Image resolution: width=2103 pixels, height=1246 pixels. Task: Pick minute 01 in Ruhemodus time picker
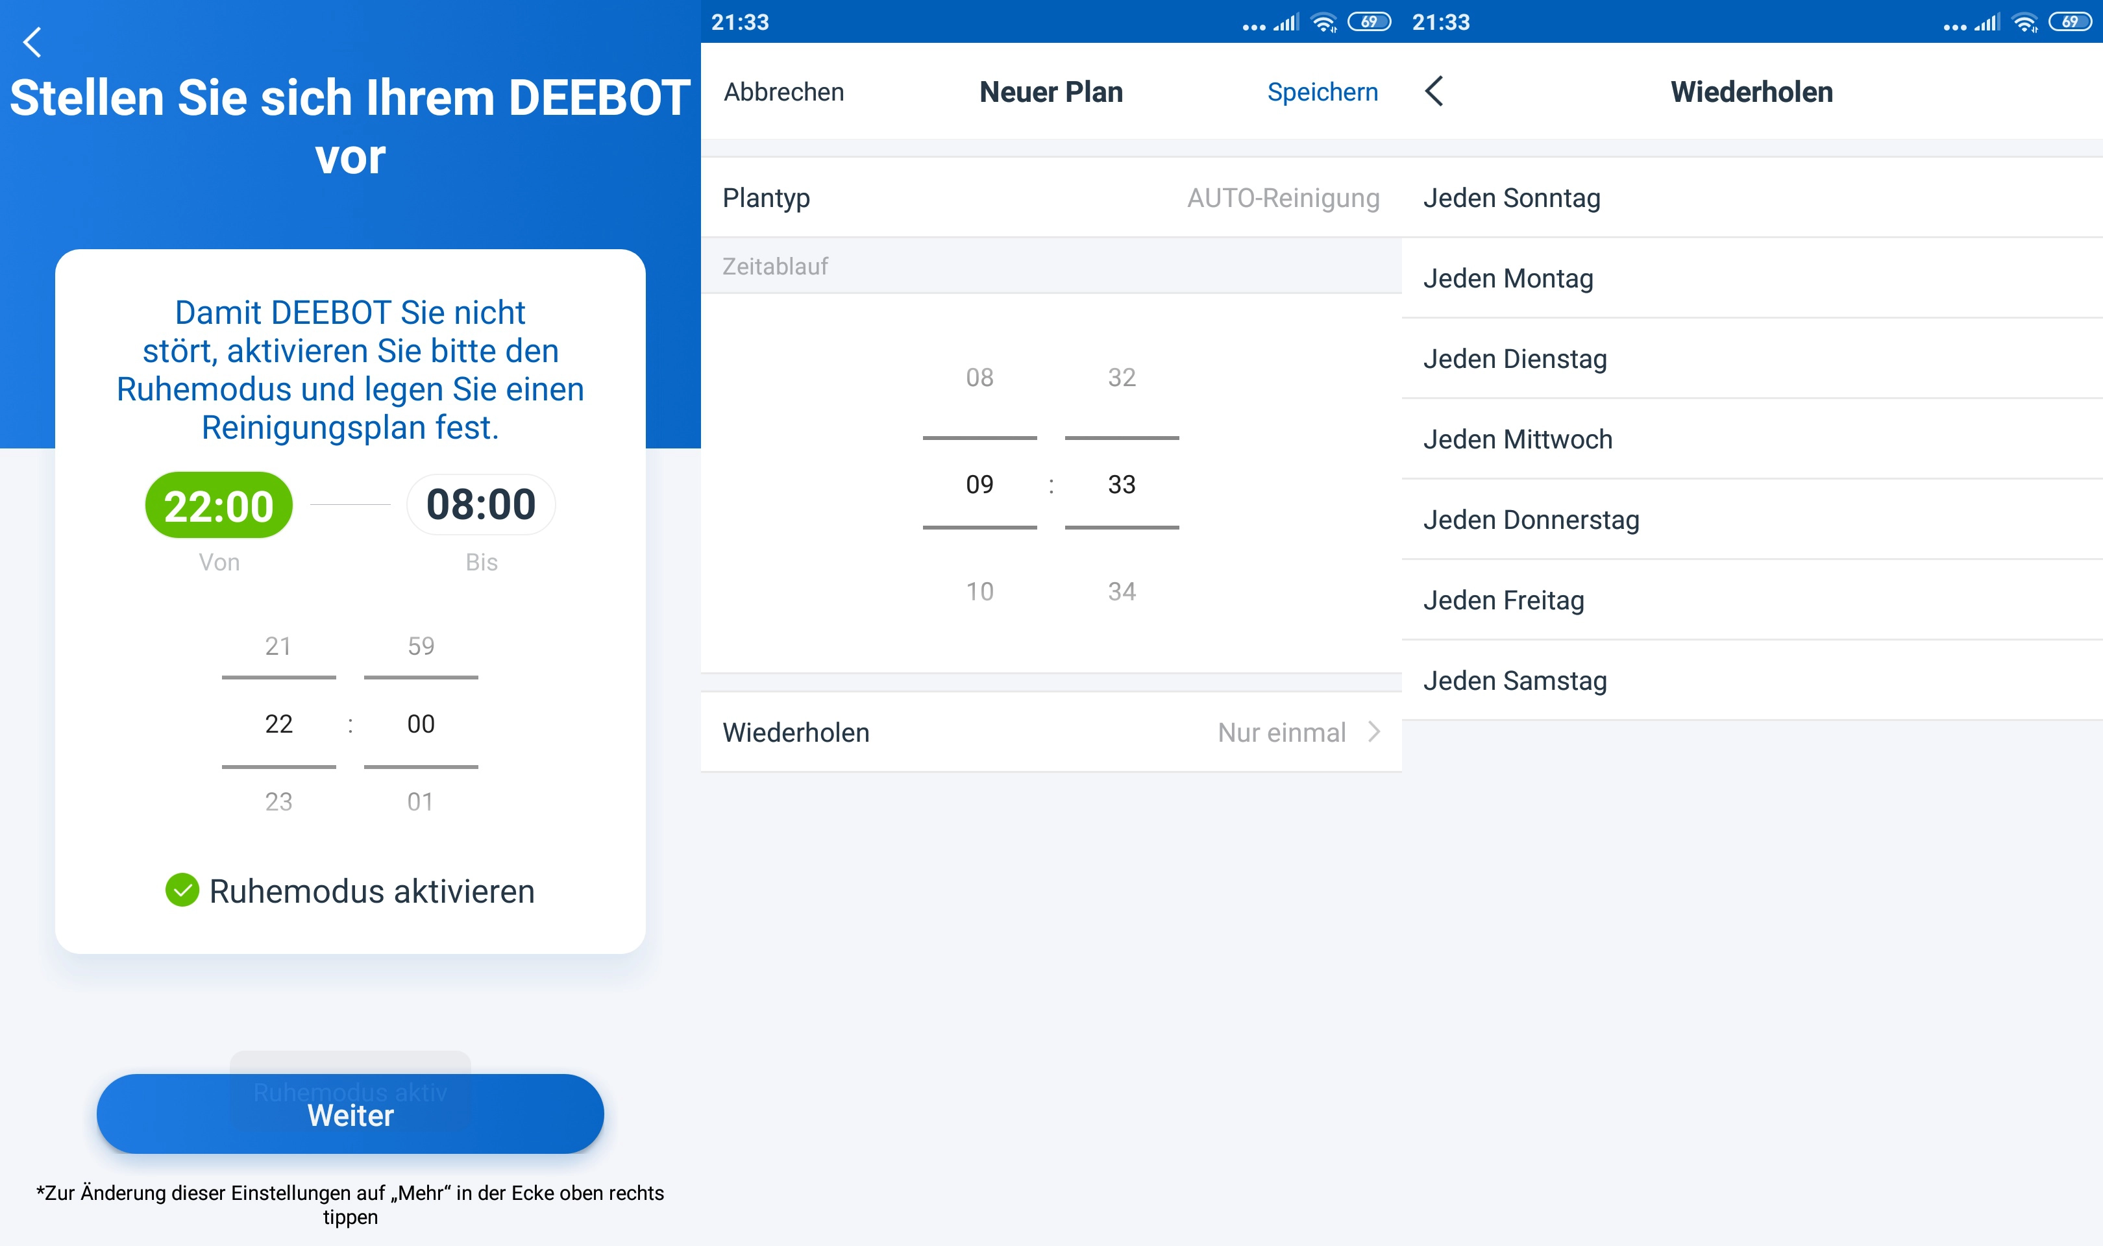(x=421, y=802)
